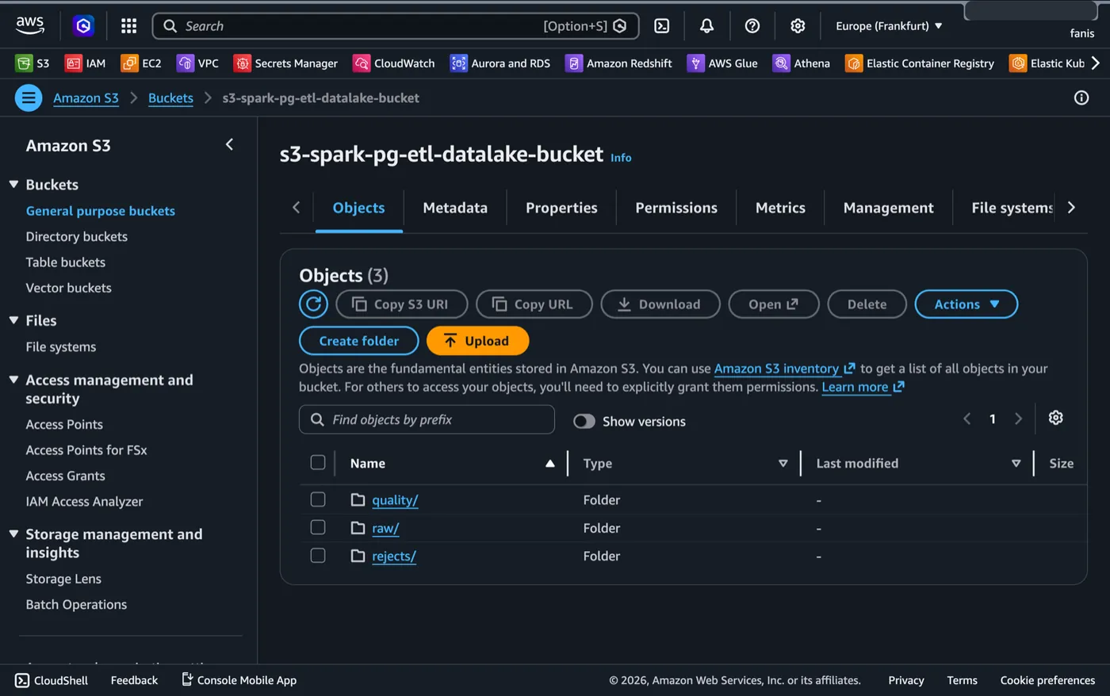Viewport: 1110px width, 696px height.
Task: Open the IAM service shortcut
Action: pyautogui.click(x=85, y=63)
